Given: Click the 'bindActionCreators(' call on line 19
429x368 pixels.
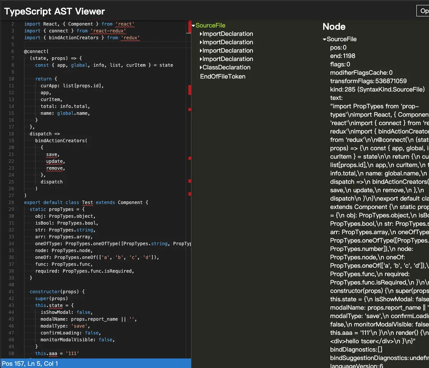Looking at the screenshot, I should (x=61, y=141).
